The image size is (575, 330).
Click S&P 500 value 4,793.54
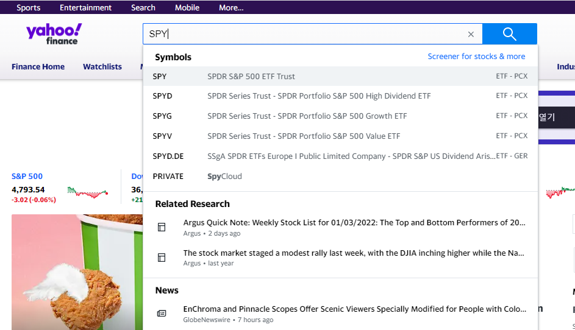click(28, 190)
